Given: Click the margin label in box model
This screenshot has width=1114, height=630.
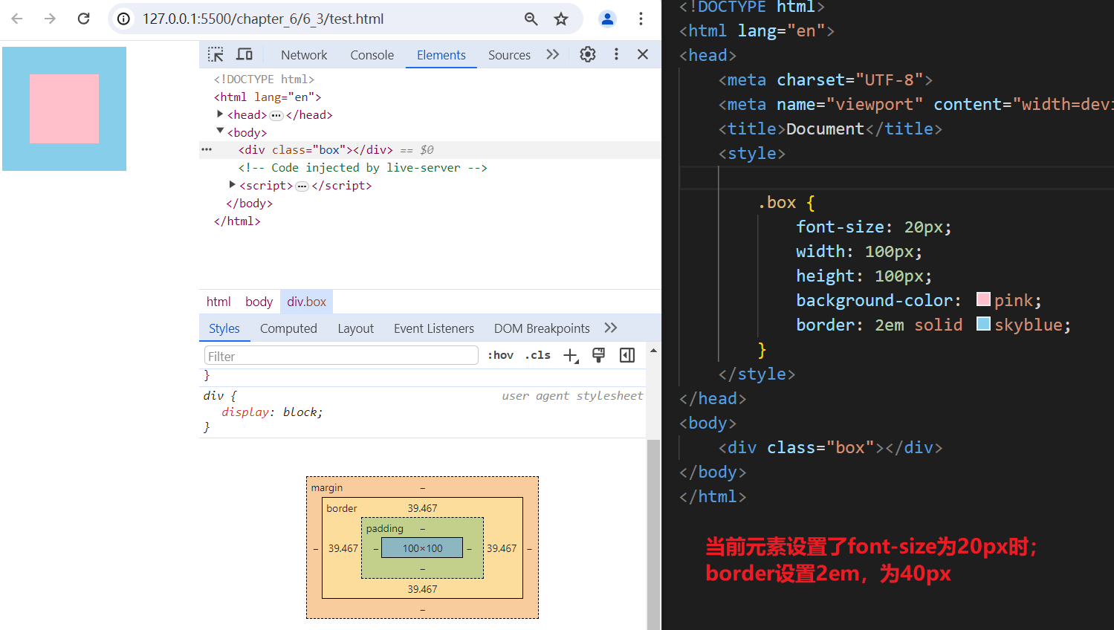Looking at the screenshot, I should coord(327,487).
